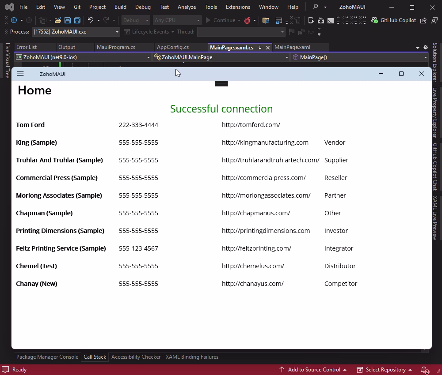Open the Live Visual Tree side panel
Image resolution: width=442 pixels, height=375 pixels.
click(8, 60)
